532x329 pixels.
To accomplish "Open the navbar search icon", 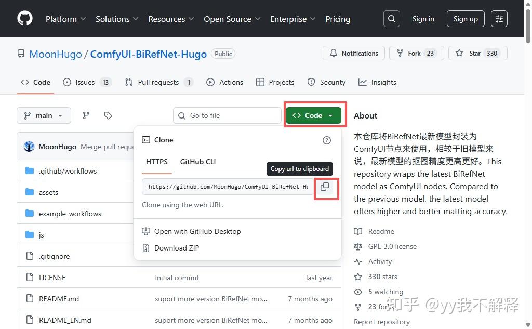I will click(x=391, y=18).
